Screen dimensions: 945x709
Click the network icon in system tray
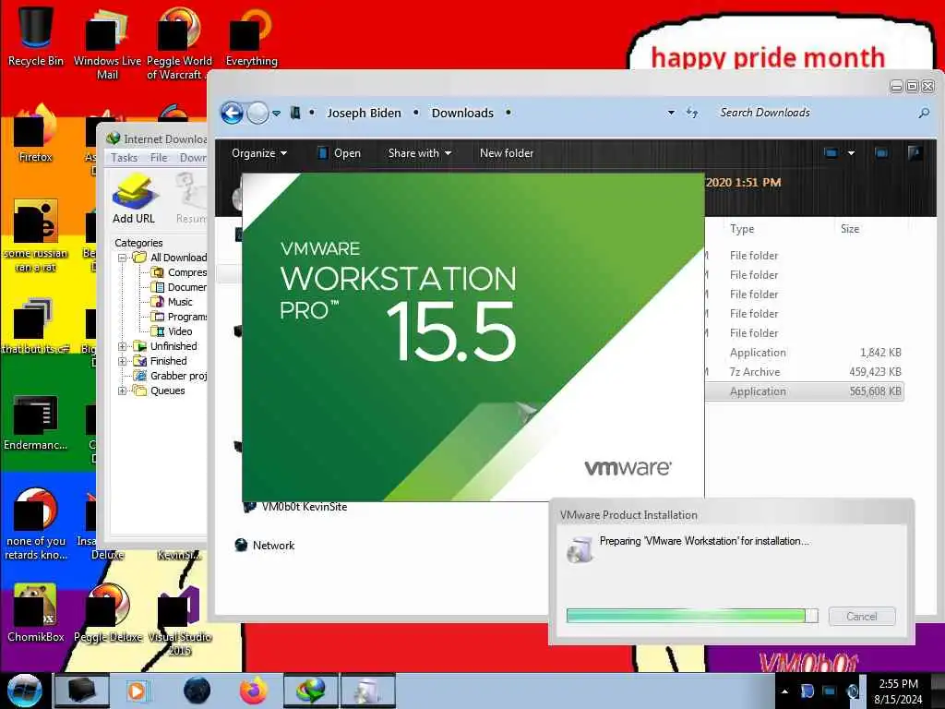tap(830, 691)
